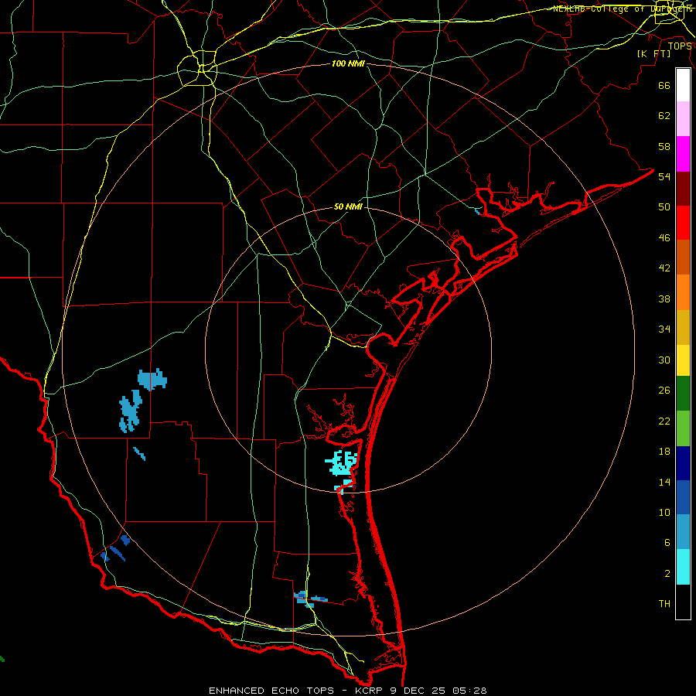Click the '22' legend value

coord(664,421)
